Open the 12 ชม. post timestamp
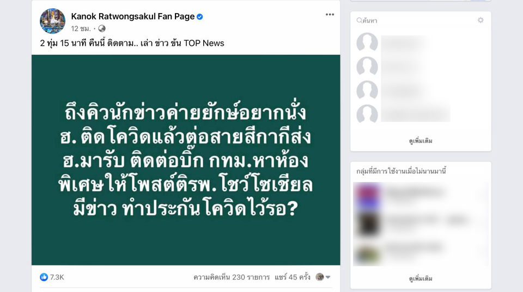Screen dimensions: 523x292 [x=81, y=29]
